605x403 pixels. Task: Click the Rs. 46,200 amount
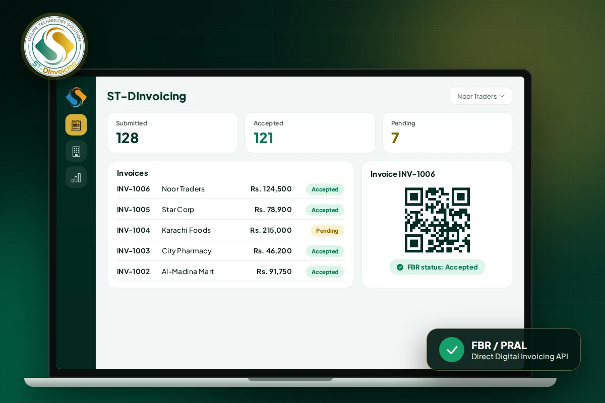pos(273,251)
